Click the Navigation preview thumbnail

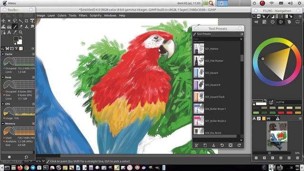pos(277,136)
